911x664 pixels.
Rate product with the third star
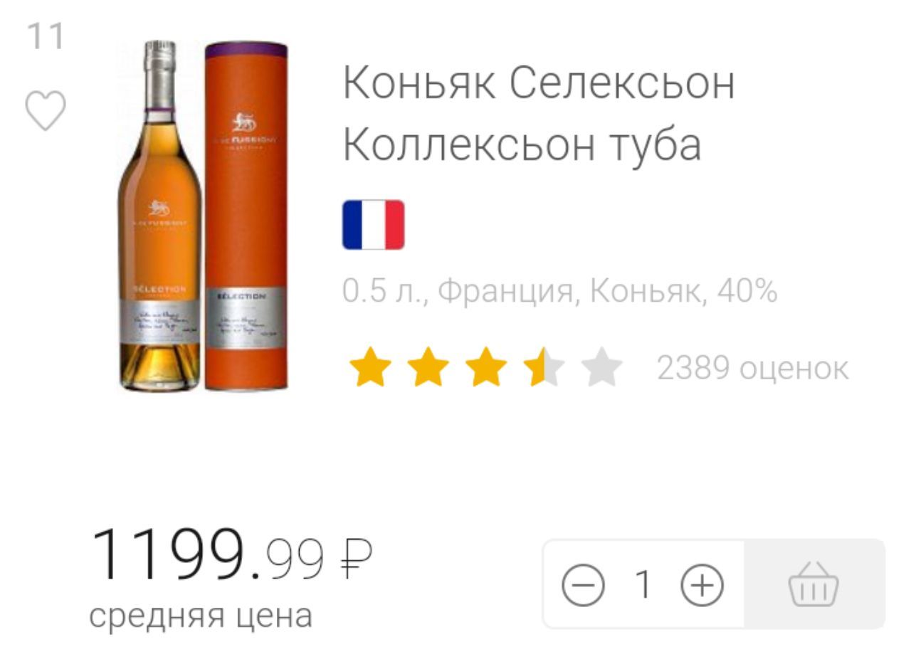486,368
